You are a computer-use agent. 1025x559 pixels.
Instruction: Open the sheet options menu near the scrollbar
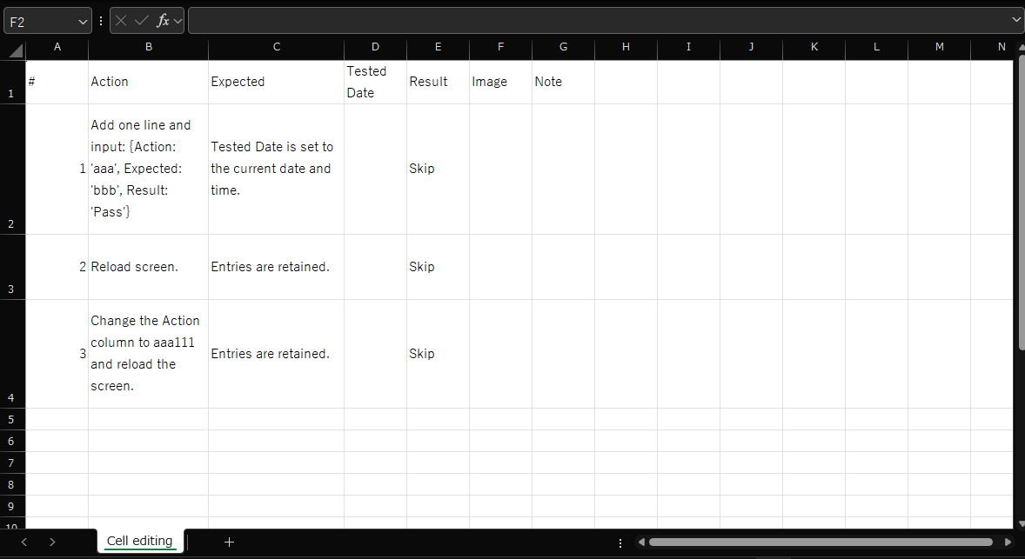pyautogui.click(x=620, y=542)
